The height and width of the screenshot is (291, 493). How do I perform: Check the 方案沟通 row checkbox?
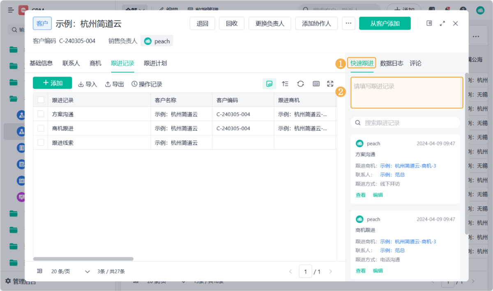[41, 114]
